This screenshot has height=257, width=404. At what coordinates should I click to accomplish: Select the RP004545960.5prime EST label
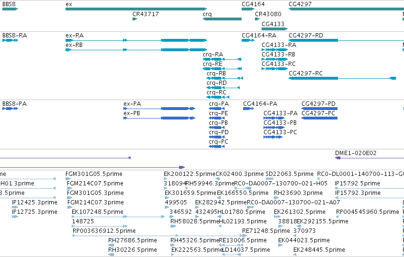367,212
